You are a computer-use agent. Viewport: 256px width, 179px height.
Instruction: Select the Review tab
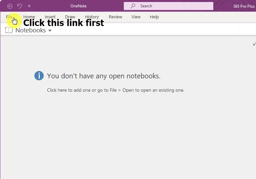[115, 17]
